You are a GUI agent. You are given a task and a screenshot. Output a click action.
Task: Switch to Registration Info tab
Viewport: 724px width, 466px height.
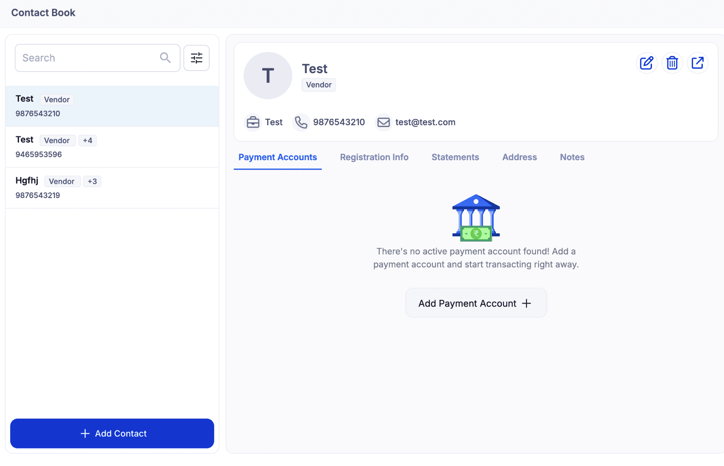tap(374, 157)
